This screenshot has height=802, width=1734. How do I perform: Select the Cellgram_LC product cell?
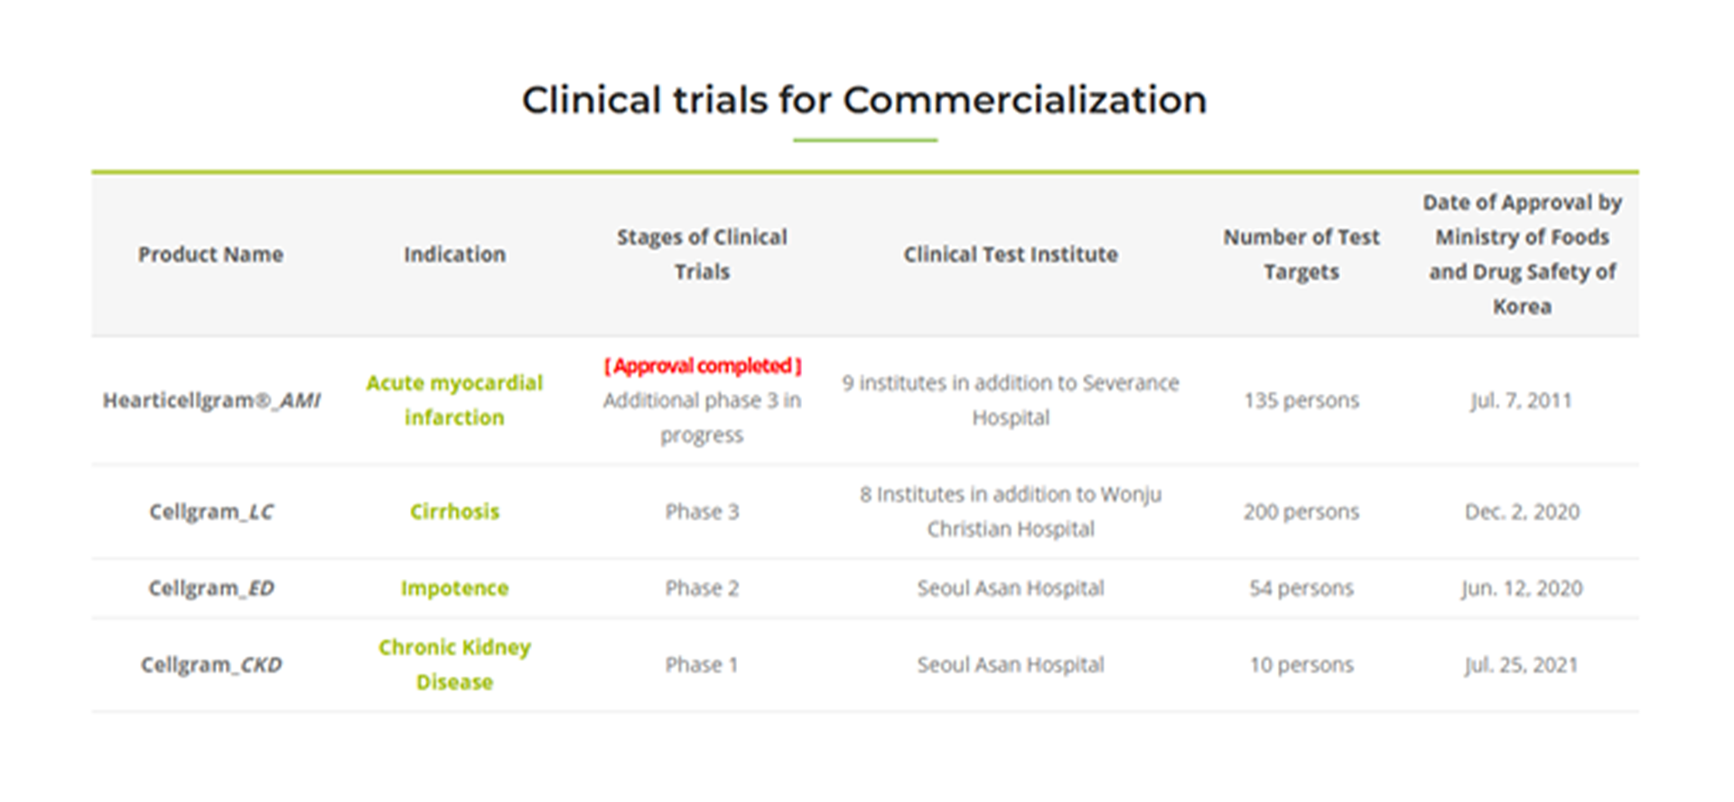[211, 512]
